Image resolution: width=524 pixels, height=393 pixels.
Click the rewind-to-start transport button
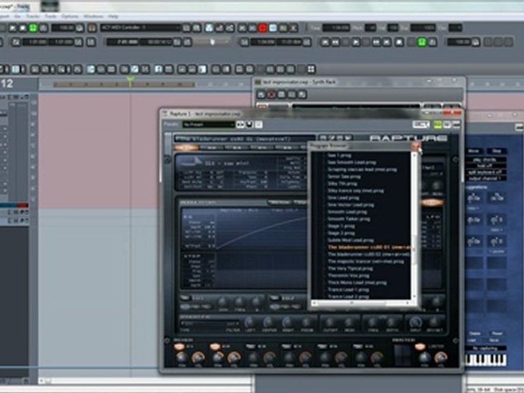pyautogui.click(x=325, y=42)
